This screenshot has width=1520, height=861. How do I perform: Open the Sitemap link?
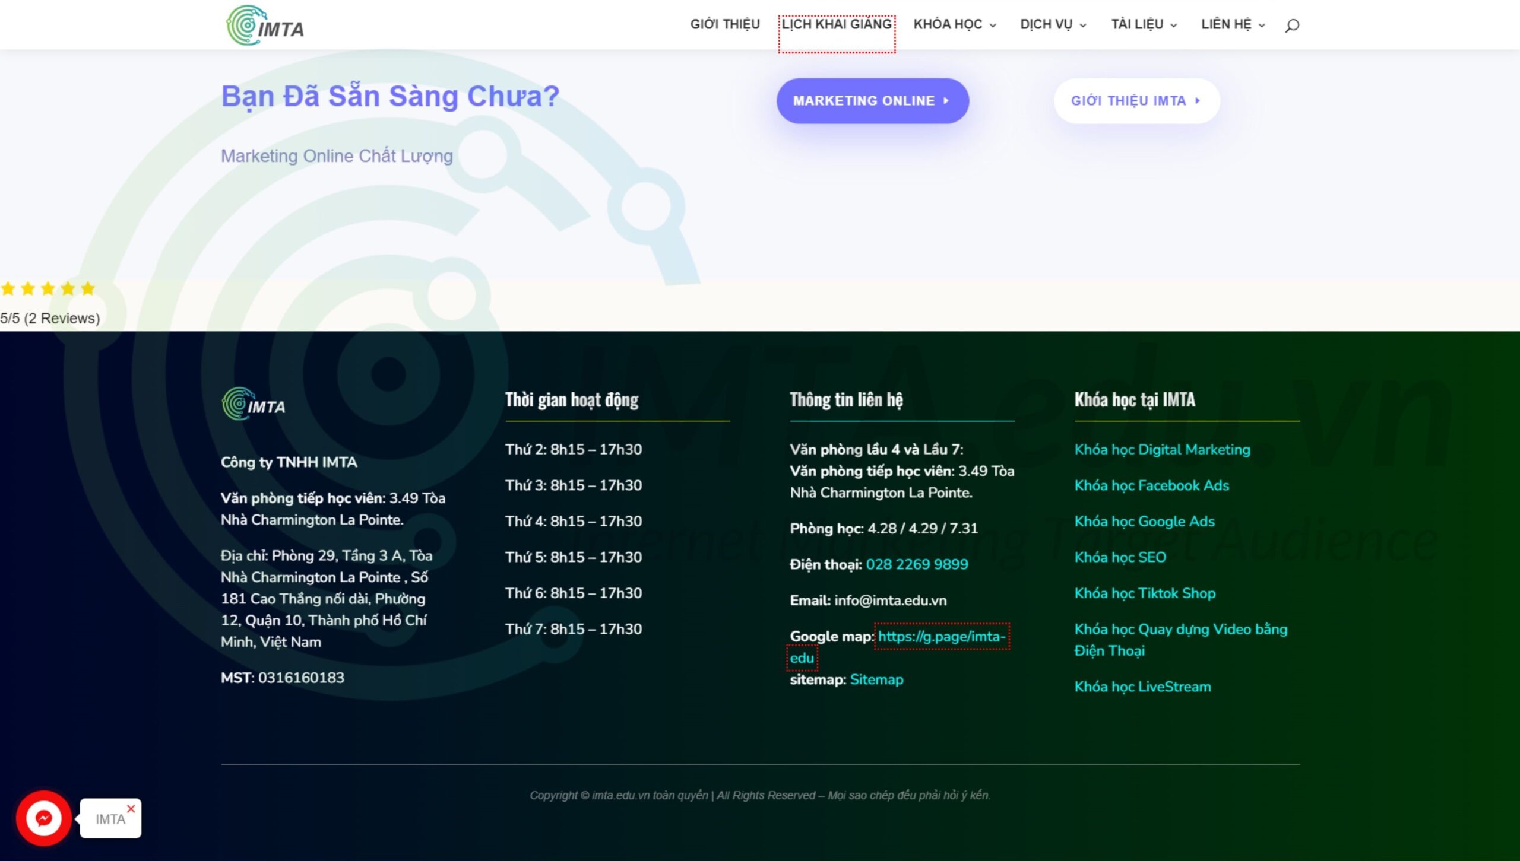pos(876,679)
